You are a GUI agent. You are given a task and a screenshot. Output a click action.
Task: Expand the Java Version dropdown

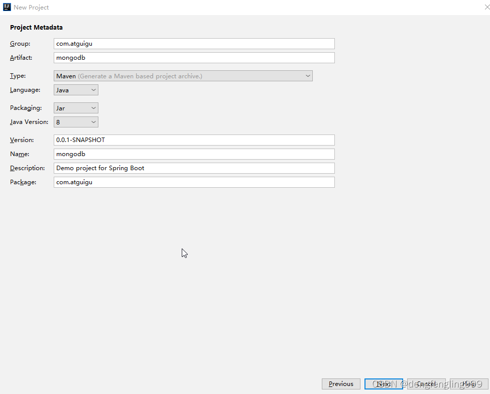[x=76, y=122]
